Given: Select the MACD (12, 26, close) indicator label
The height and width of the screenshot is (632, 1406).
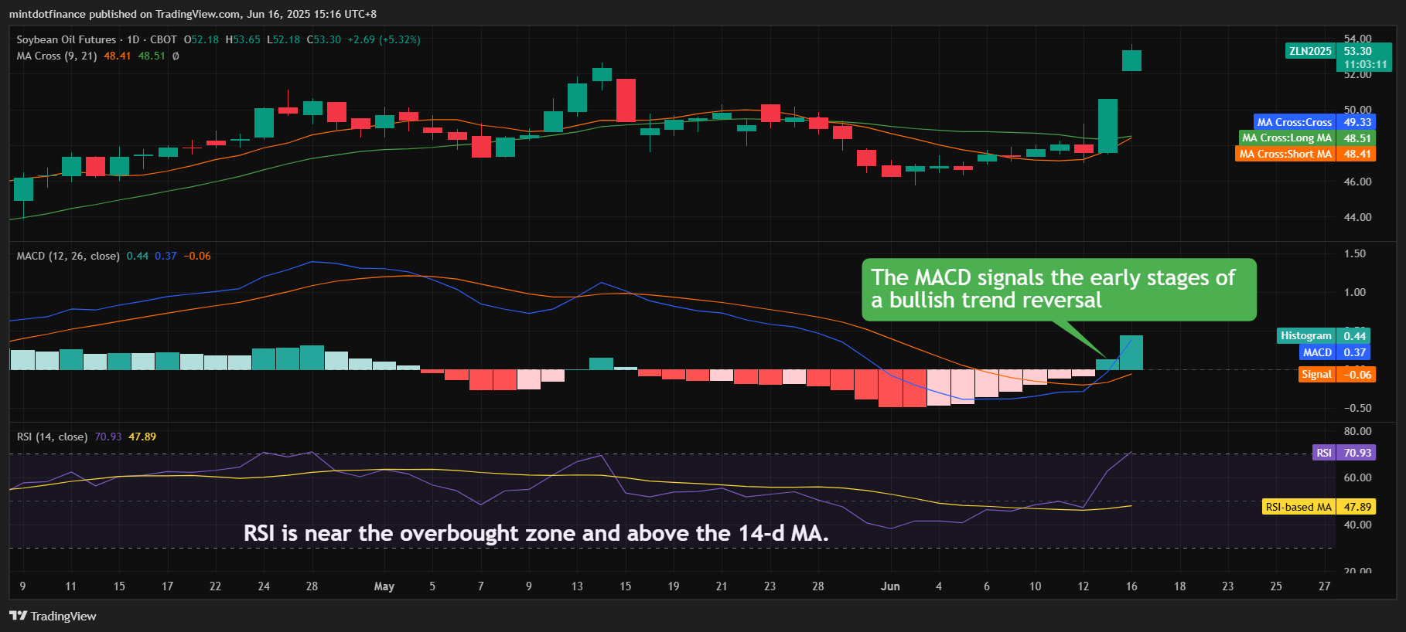Looking at the screenshot, I should click(x=68, y=256).
